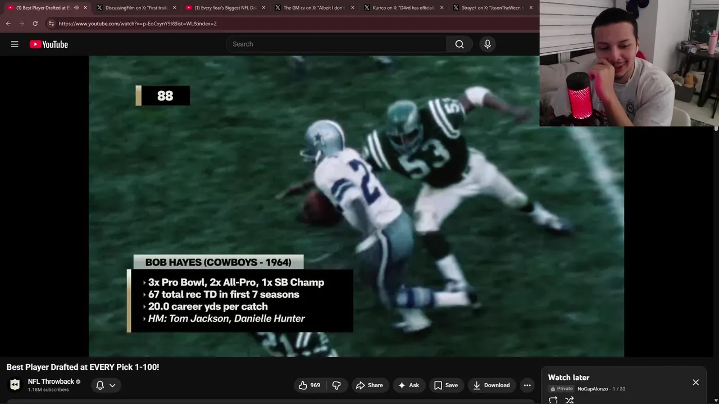Close the Watch later playlist panel
This screenshot has width=719, height=404.
[695, 382]
